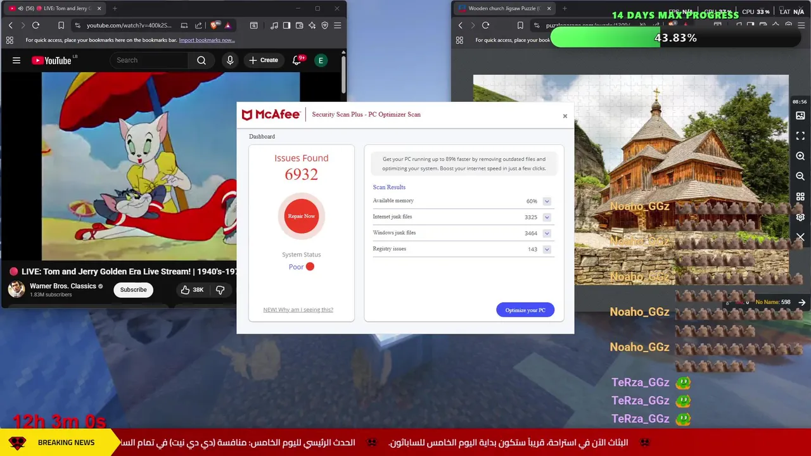The image size is (811, 456).
Task: Open a new tab in the puzzle window
Action: pos(565,8)
